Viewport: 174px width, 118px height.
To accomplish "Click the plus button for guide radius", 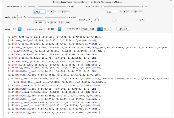I will [55, 12].
